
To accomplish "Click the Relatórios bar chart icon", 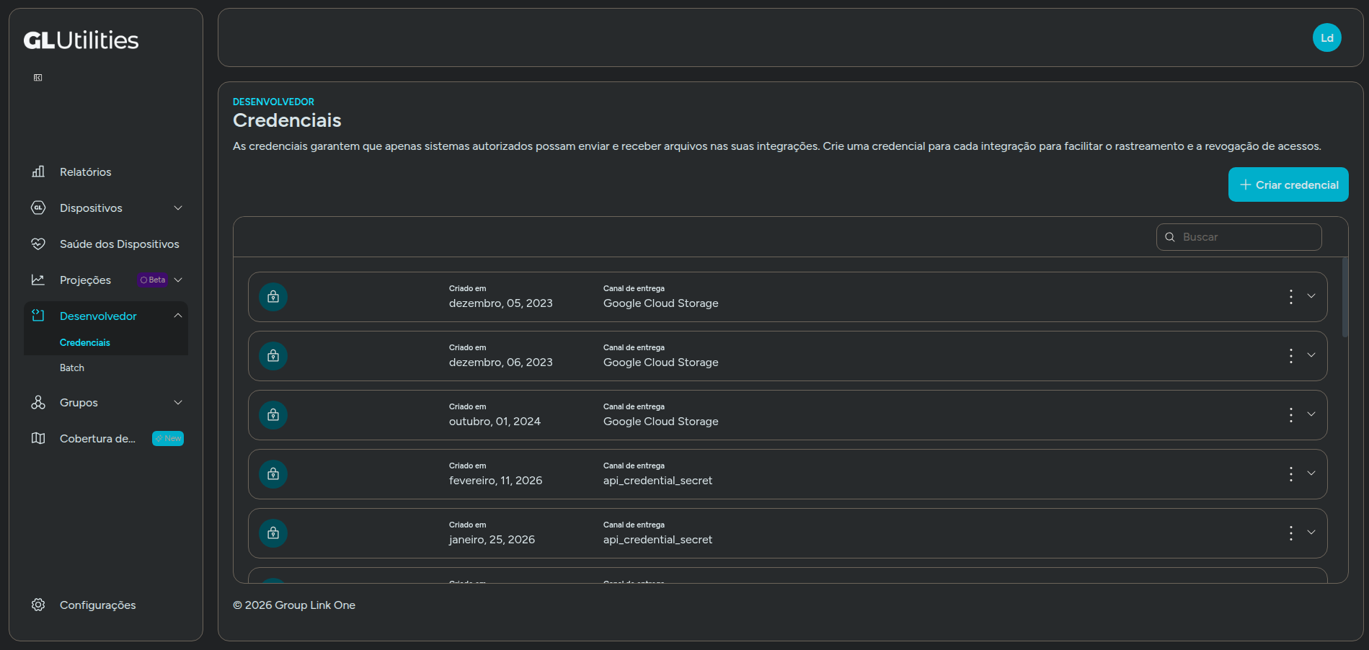I will click(x=38, y=172).
